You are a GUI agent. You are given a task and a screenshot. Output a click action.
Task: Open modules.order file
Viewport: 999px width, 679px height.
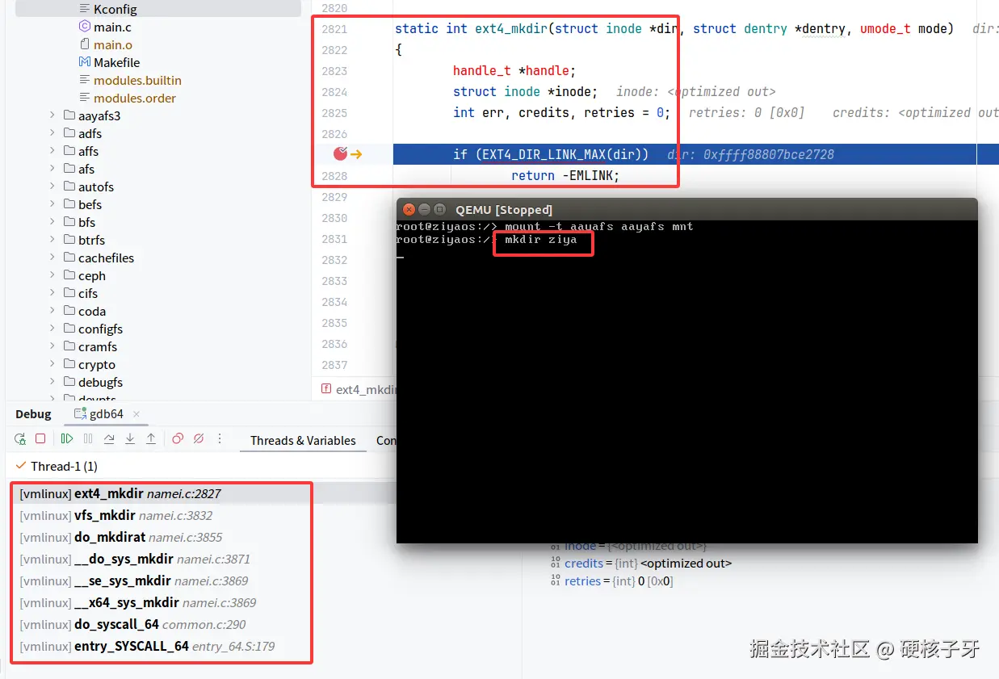click(x=135, y=98)
